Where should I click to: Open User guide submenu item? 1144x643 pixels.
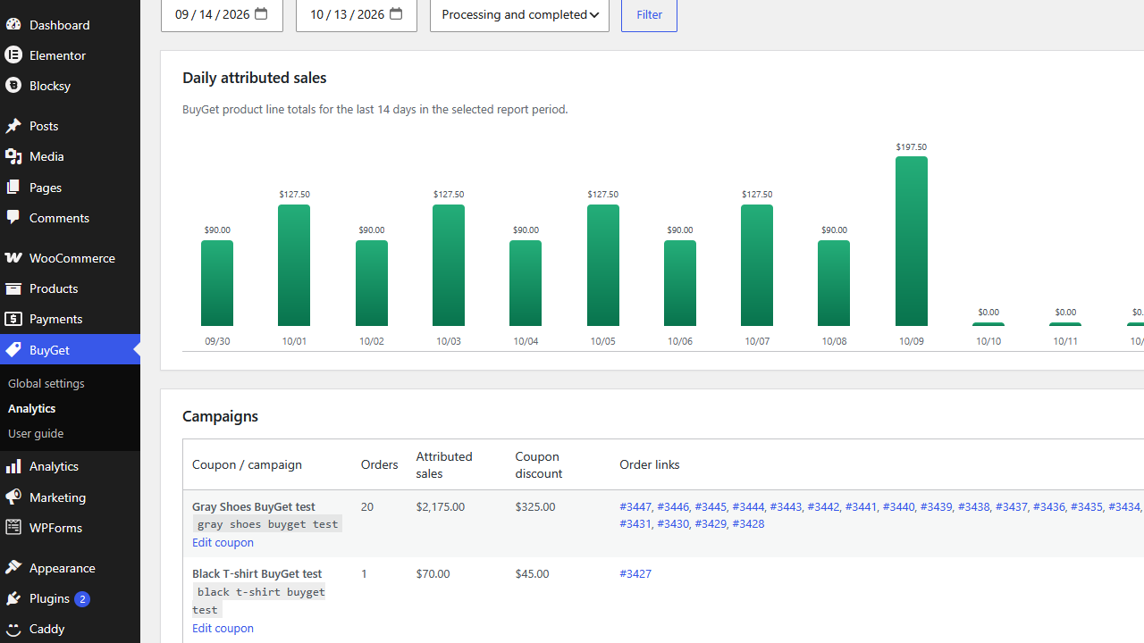coord(36,433)
